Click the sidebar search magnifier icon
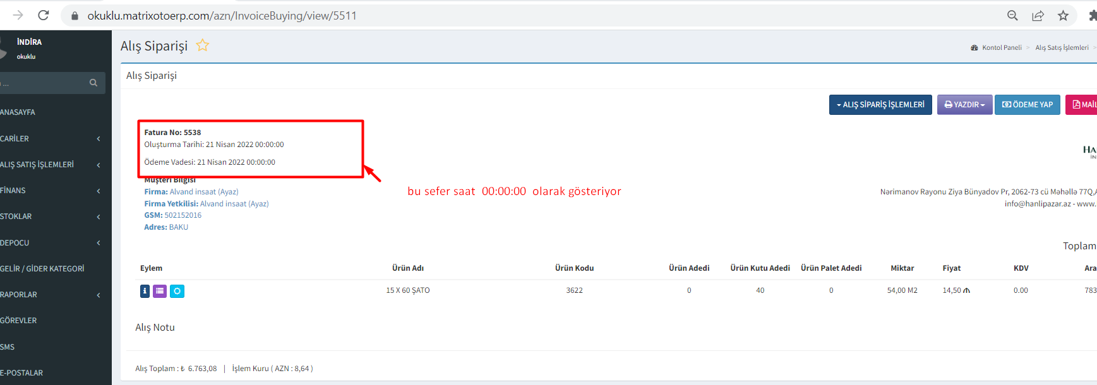Viewport: 1097px width, 385px height. [x=93, y=83]
